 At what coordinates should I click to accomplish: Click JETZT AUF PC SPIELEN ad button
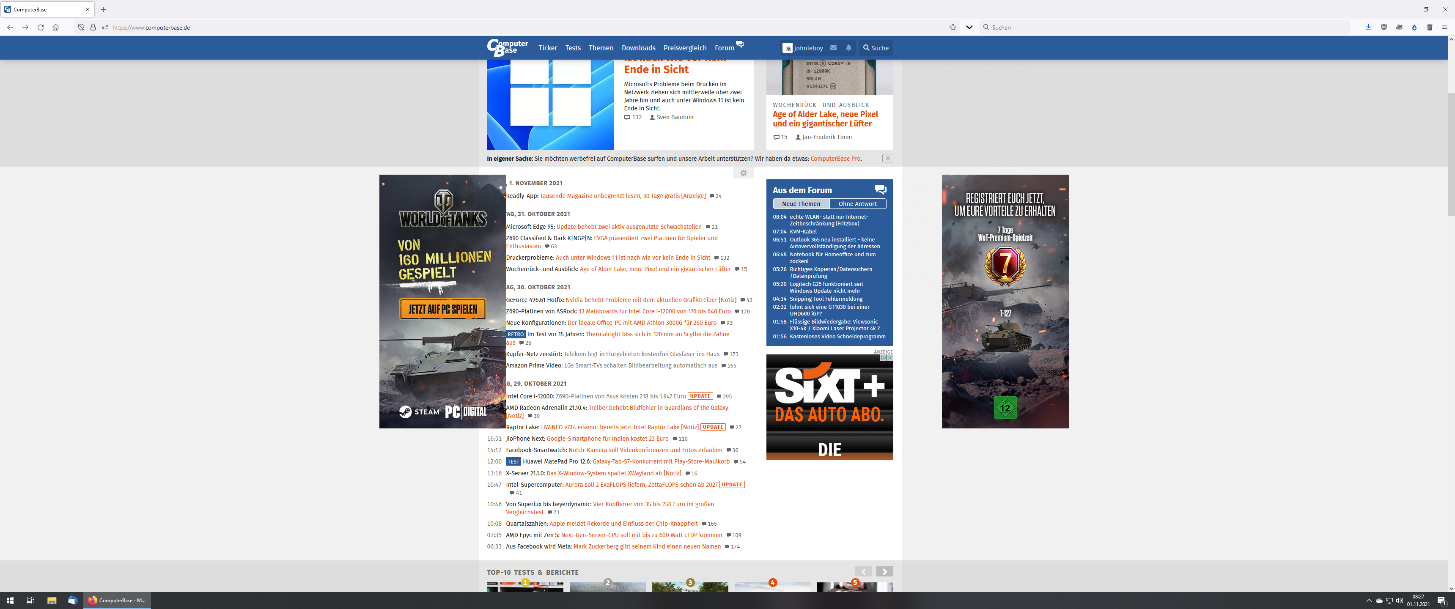click(443, 309)
